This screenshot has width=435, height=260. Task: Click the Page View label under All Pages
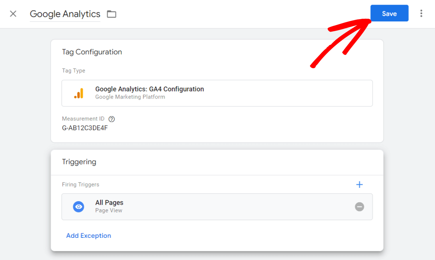pos(108,210)
